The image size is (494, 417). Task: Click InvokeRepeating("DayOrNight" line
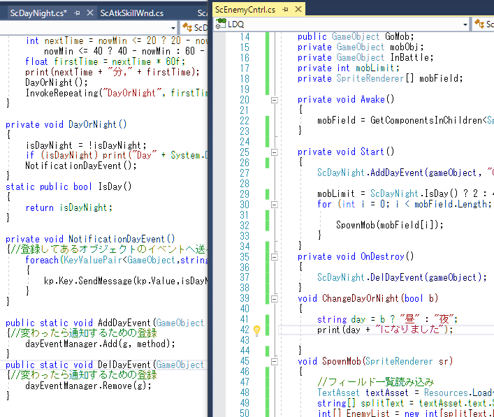pyautogui.click(x=116, y=93)
